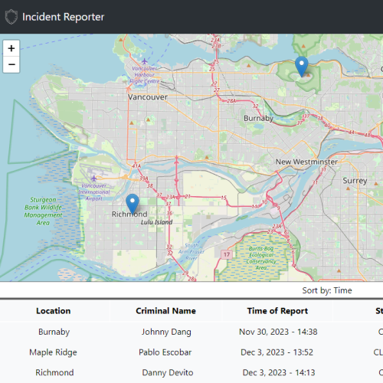Click the Time of Report column header
The width and height of the screenshot is (383, 383).
pyautogui.click(x=277, y=311)
